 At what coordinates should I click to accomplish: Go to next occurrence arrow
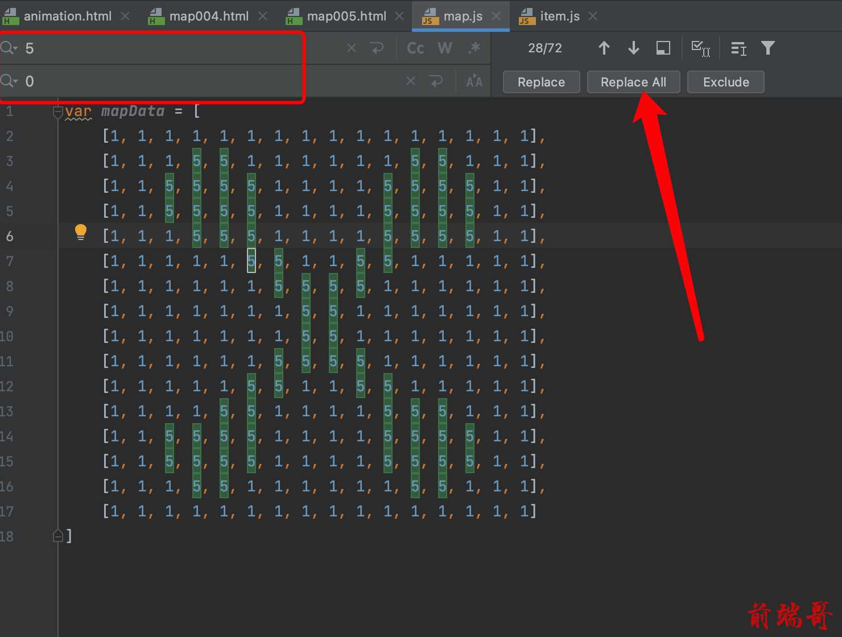coord(634,48)
